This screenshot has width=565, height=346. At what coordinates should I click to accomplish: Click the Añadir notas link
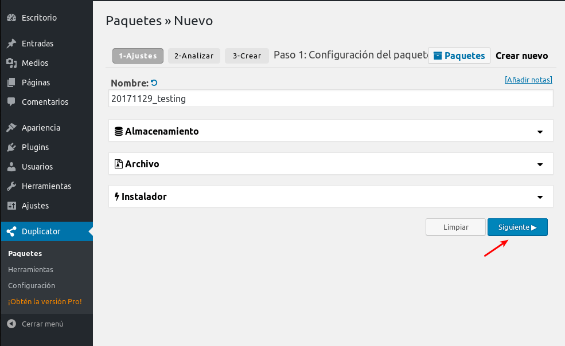[x=528, y=80]
